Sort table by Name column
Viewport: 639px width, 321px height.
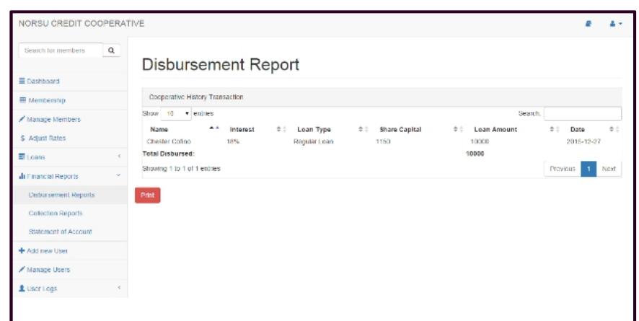pos(182,129)
